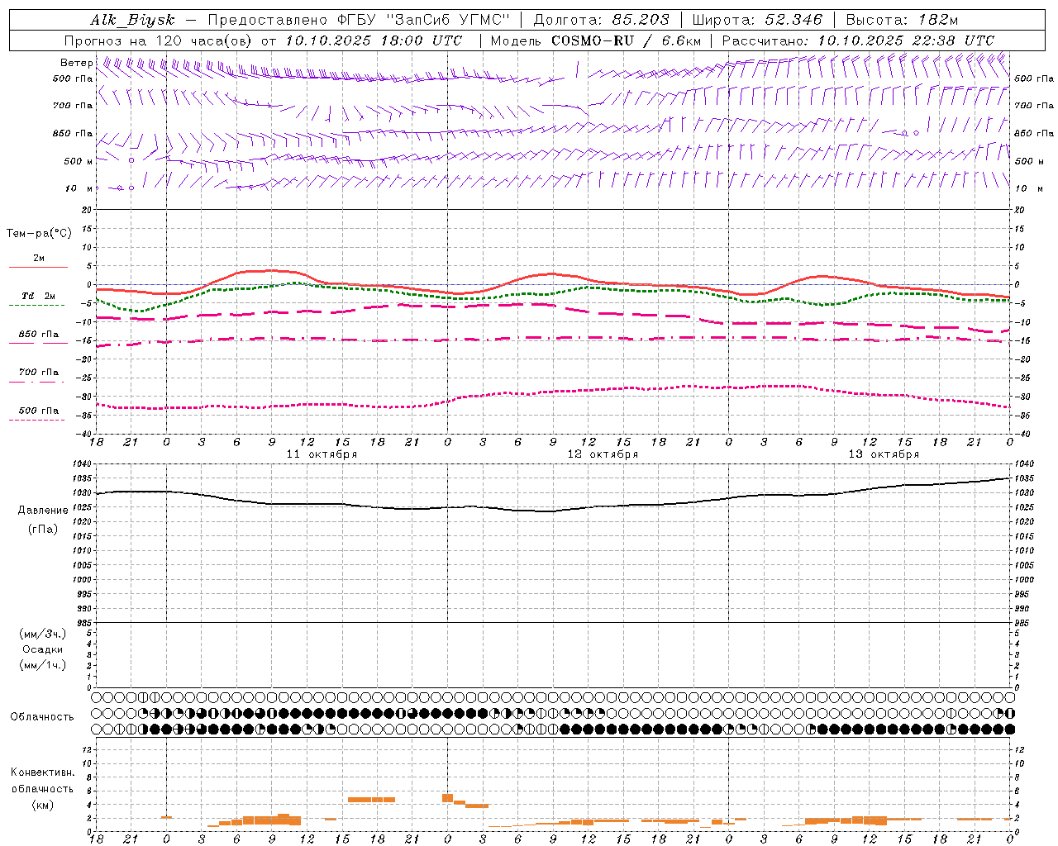The width and height of the screenshot is (1058, 846).
Task: Click the 'Ветер' wind panel label
Action: pyautogui.click(x=76, y=63)
